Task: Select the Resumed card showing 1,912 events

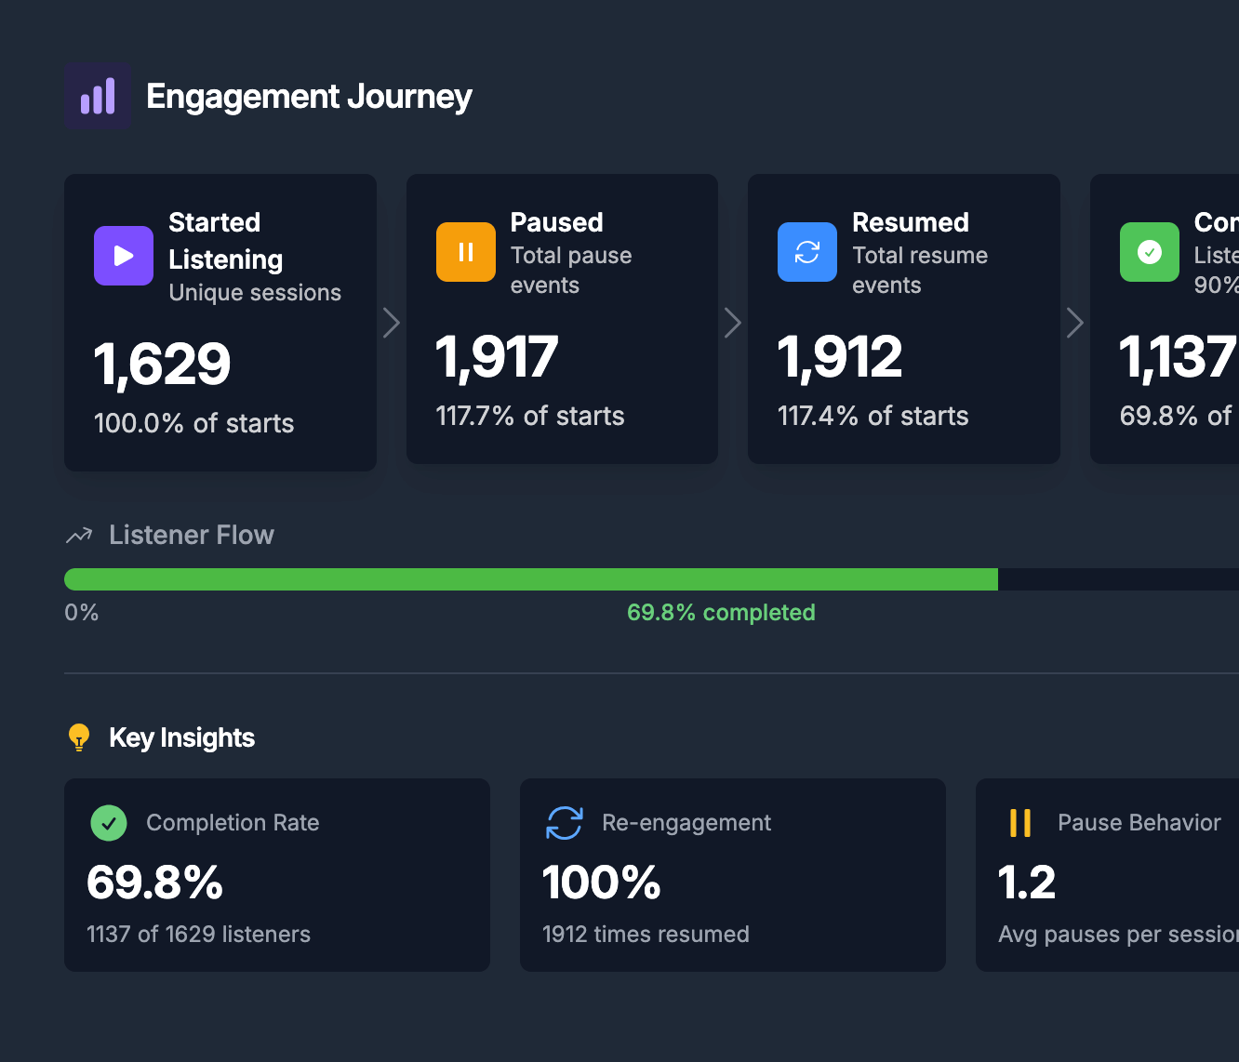Action: click(903, 319)
